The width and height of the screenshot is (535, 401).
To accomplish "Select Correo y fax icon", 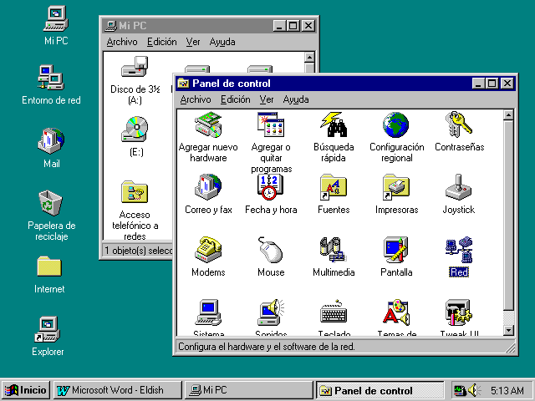I will (x=208, y=187).
